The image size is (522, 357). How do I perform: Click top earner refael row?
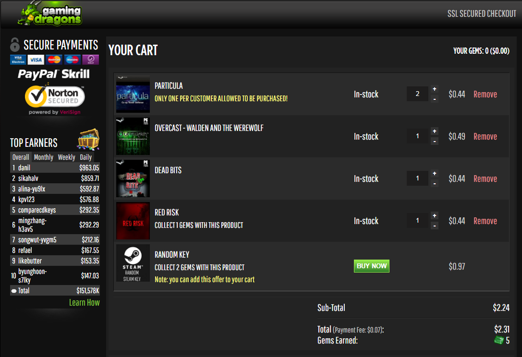55,250
